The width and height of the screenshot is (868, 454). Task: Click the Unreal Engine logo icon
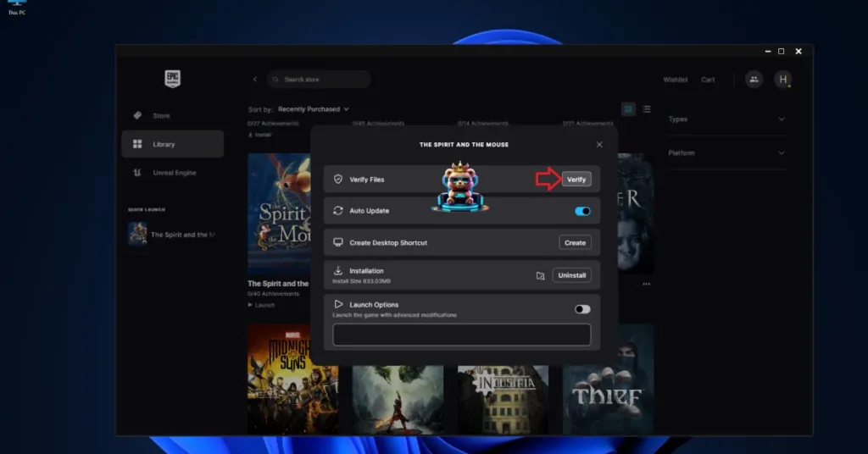[137, 173]
